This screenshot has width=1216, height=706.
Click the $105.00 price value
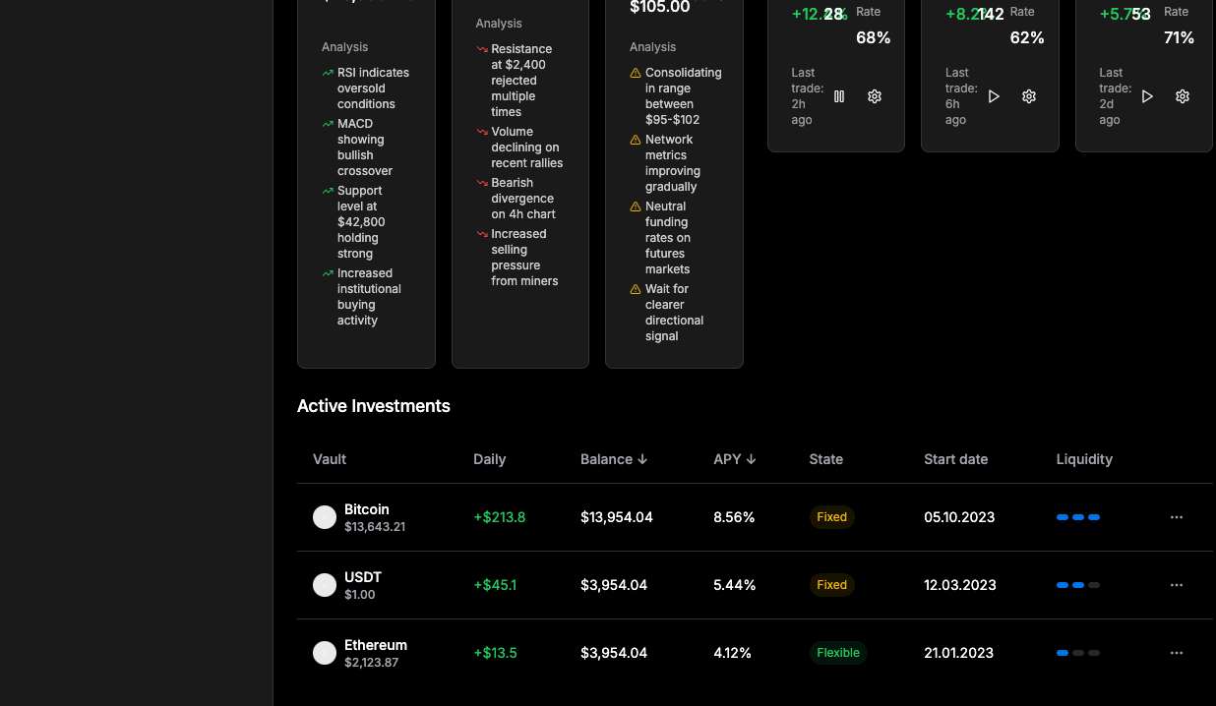click(660, 7)
